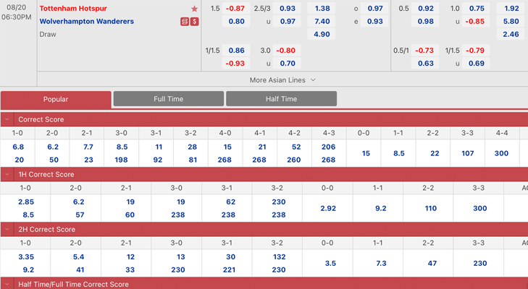Screen dimensions: 528x289
Task: Pick 2H Correct Score 2-0 odds 5.4
Action: [x=78, y=257]
